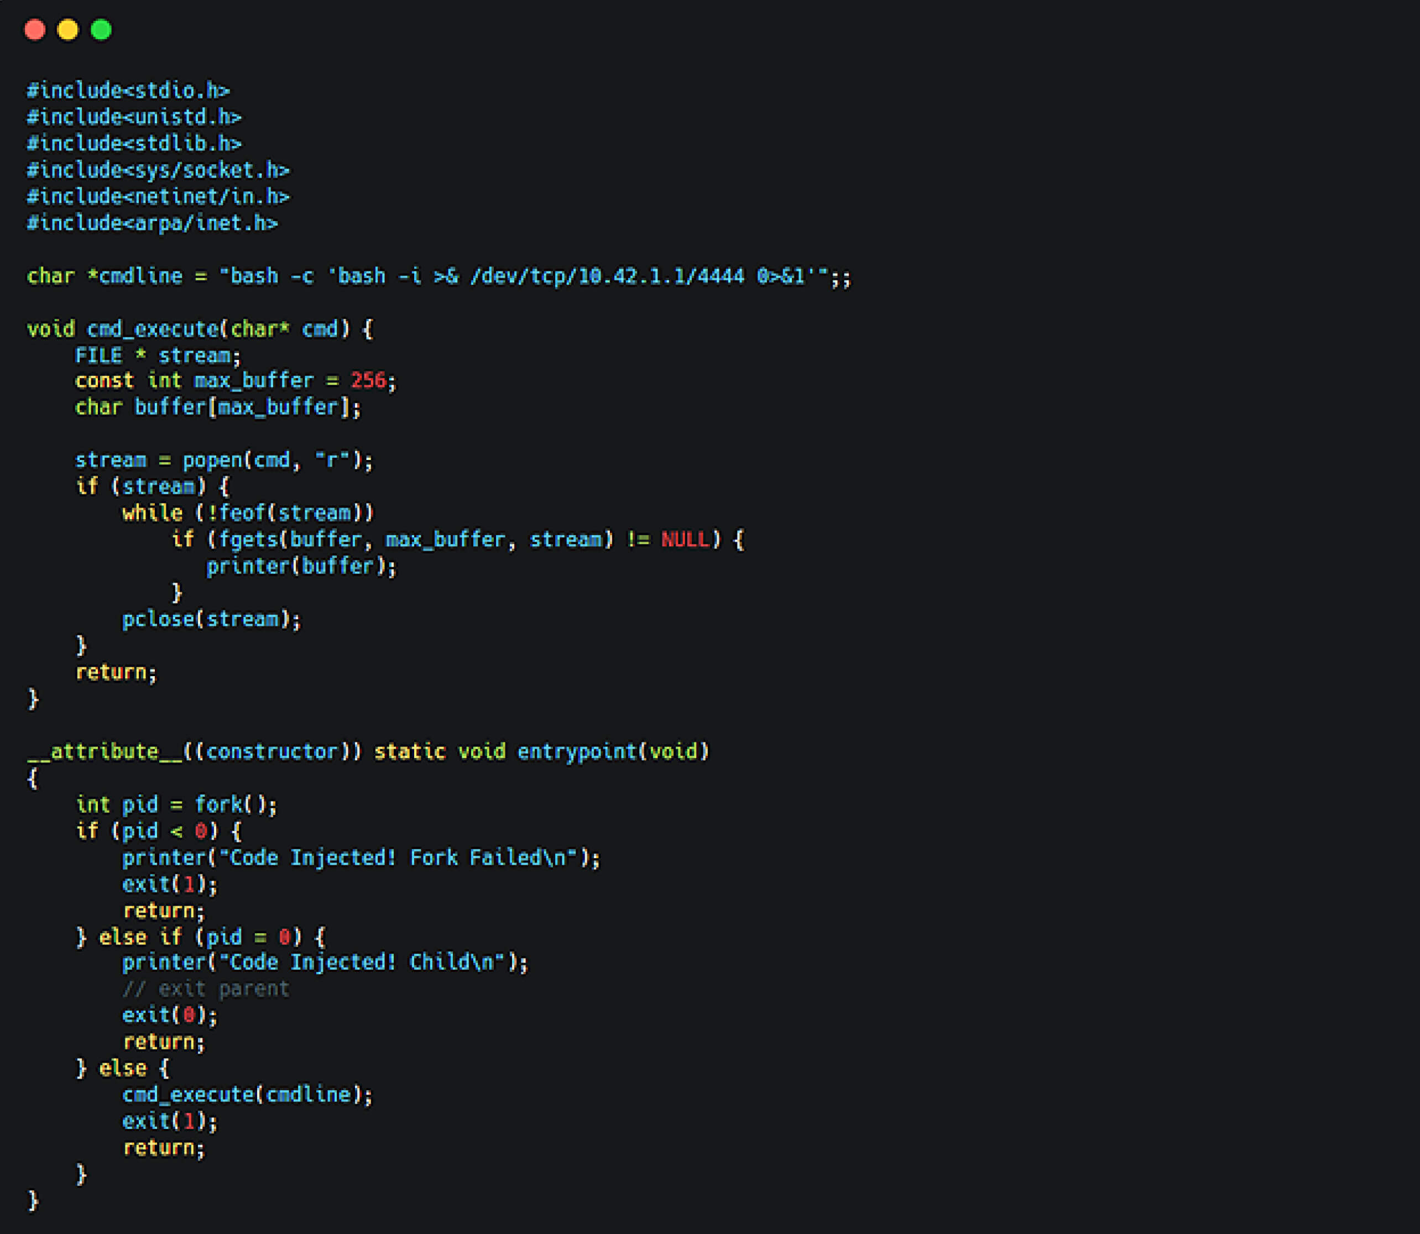Select the include stdio.h line
The height and width of the screenshot is (1234, 1420).
128,90
